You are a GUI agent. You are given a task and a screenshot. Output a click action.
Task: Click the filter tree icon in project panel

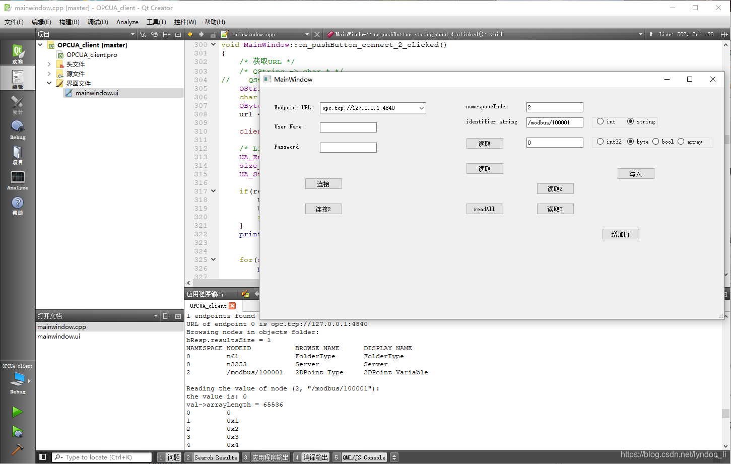pos(143,34)
